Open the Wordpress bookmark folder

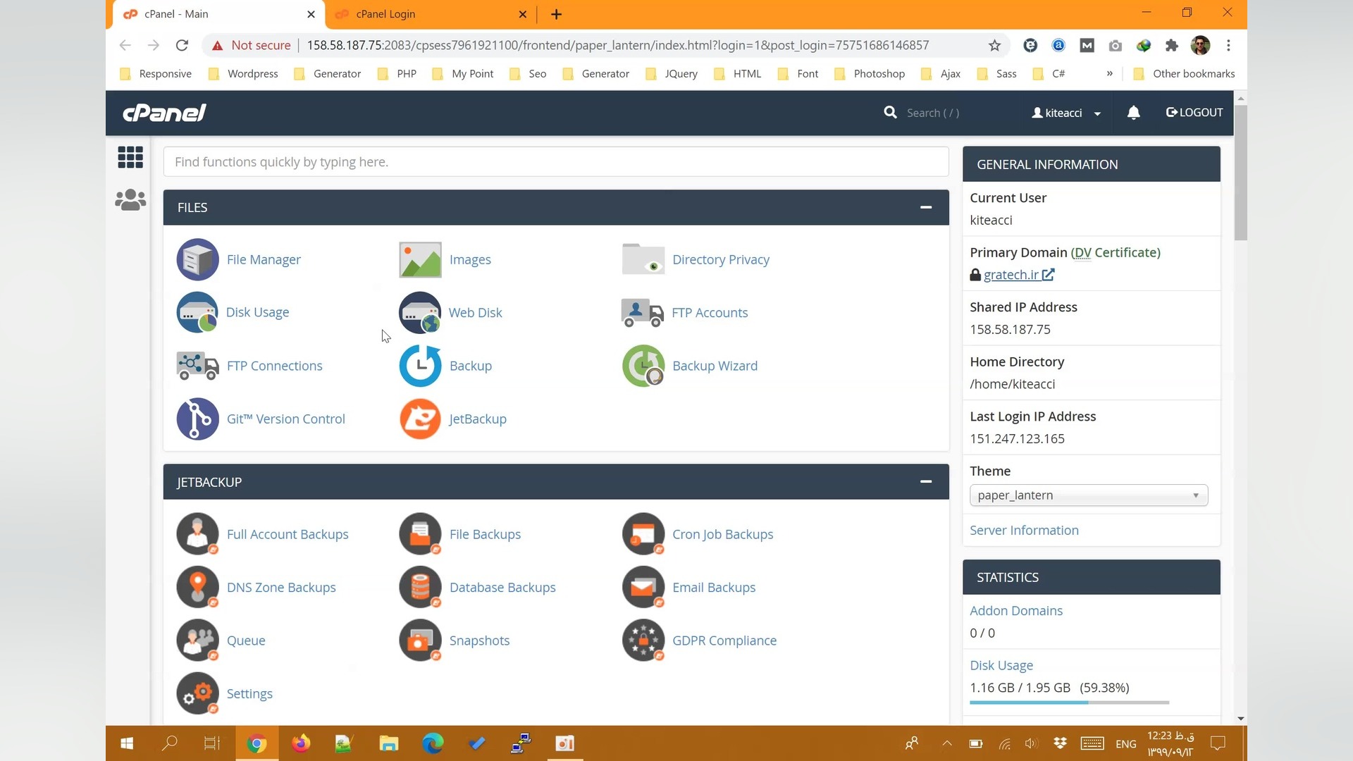pyautogui.click(x=244, y=73)
